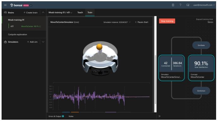
Task: Click the SimAction node in graph
Action: [201, 91]
